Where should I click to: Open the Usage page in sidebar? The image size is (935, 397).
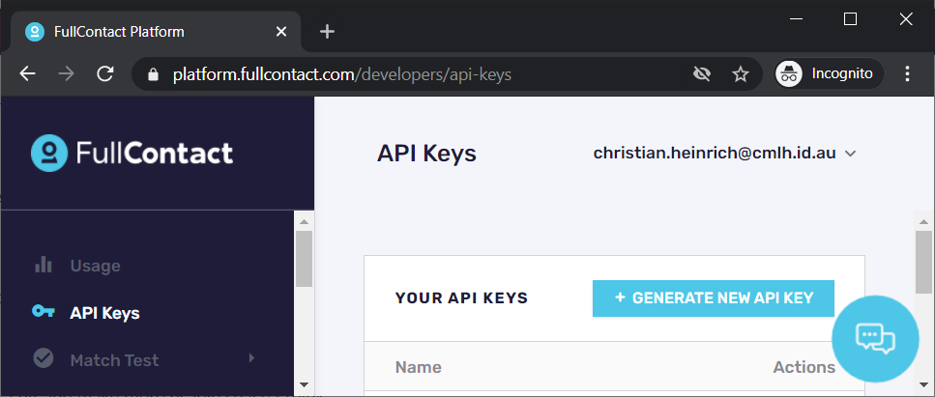95,266
